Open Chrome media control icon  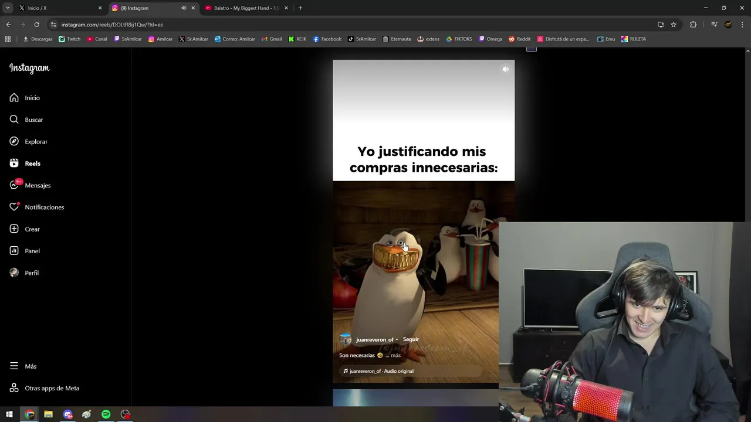pos(714,25)
